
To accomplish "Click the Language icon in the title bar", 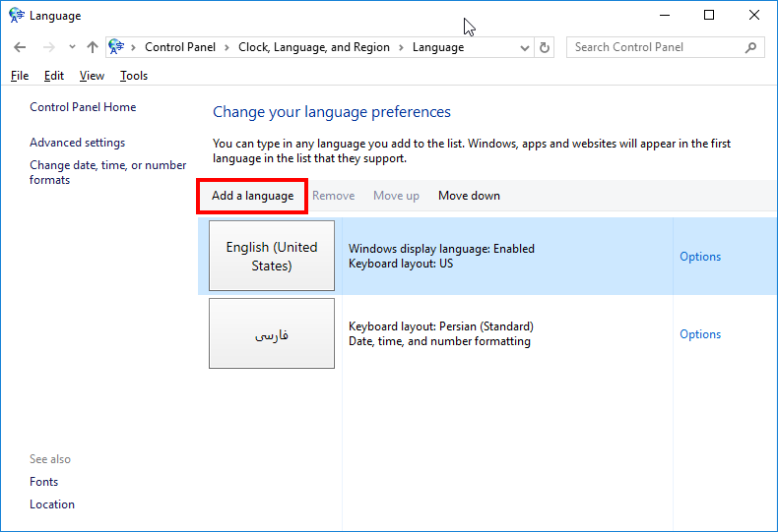I will 17,16.
